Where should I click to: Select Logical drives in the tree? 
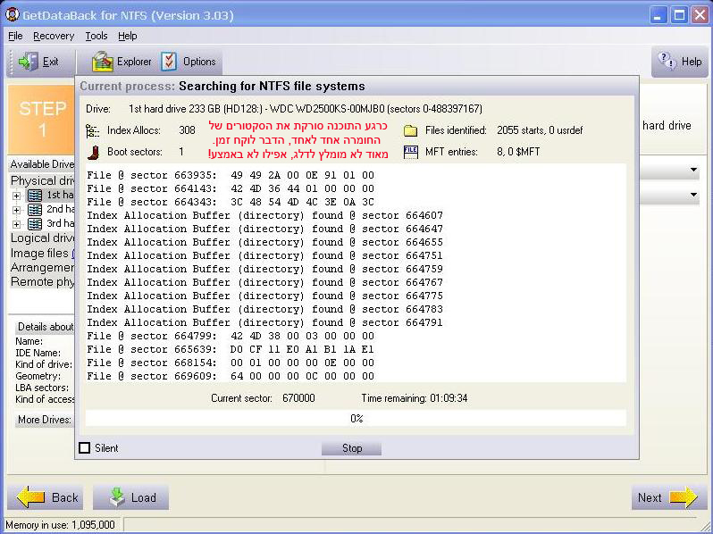pos(43,238)
